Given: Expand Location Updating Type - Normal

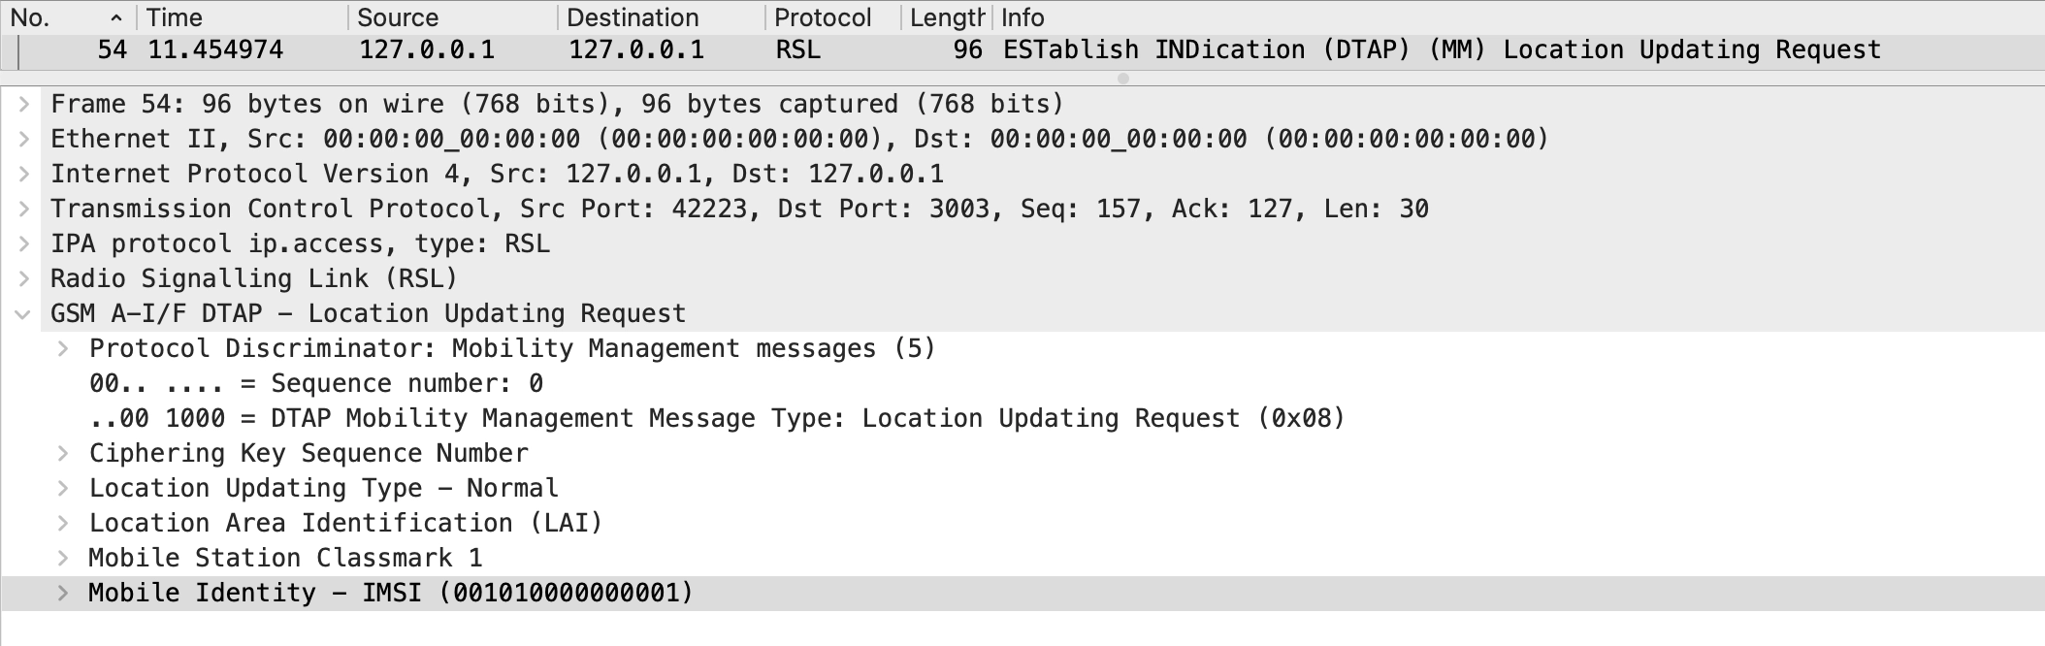Looking at the screenshot, I should point(63,488).
